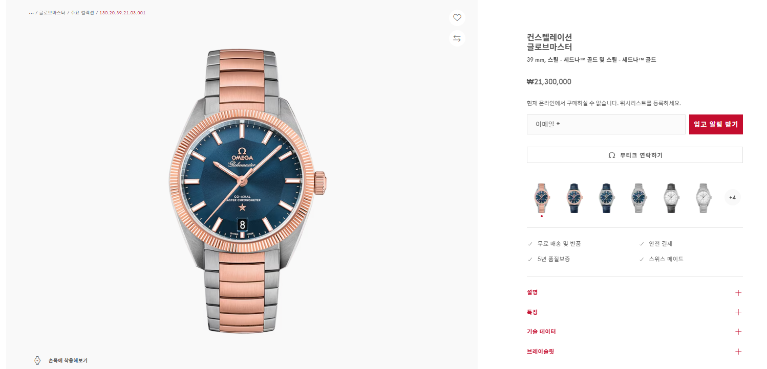Open 브레이슬릿 section plus icon
Screen dimensions: 767x369
738,352
